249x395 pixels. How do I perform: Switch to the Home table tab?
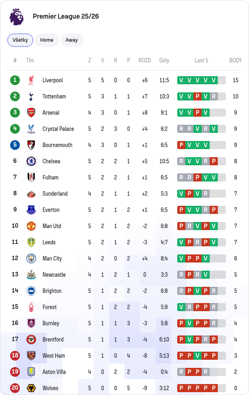tap(47, 40)
